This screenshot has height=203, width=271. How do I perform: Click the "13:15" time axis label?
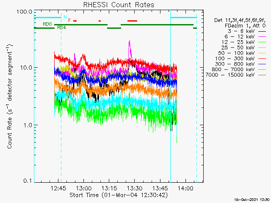click(109, 188)
